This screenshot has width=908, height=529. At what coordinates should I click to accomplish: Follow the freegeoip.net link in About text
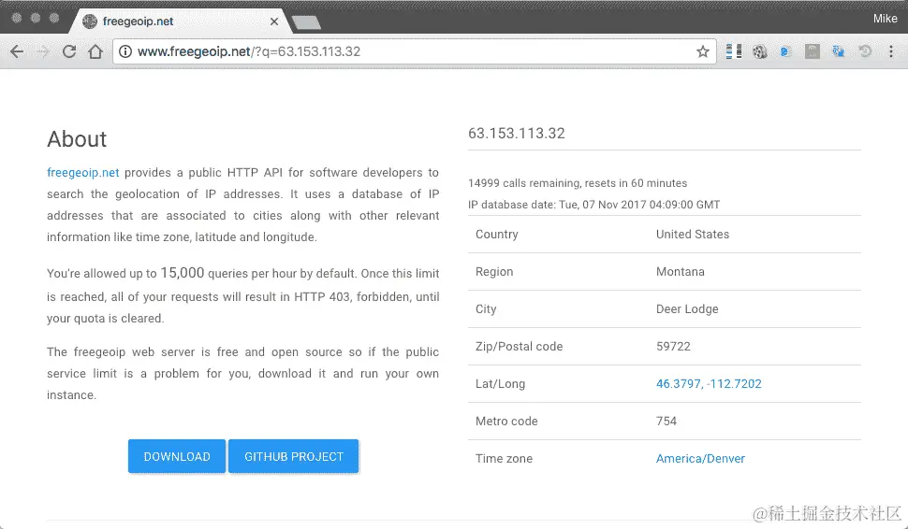82,172
